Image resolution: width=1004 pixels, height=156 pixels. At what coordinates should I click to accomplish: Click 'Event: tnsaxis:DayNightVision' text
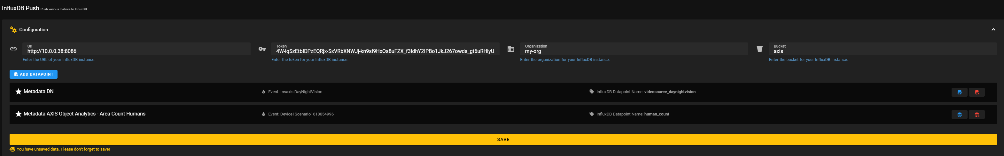(295, 92)
